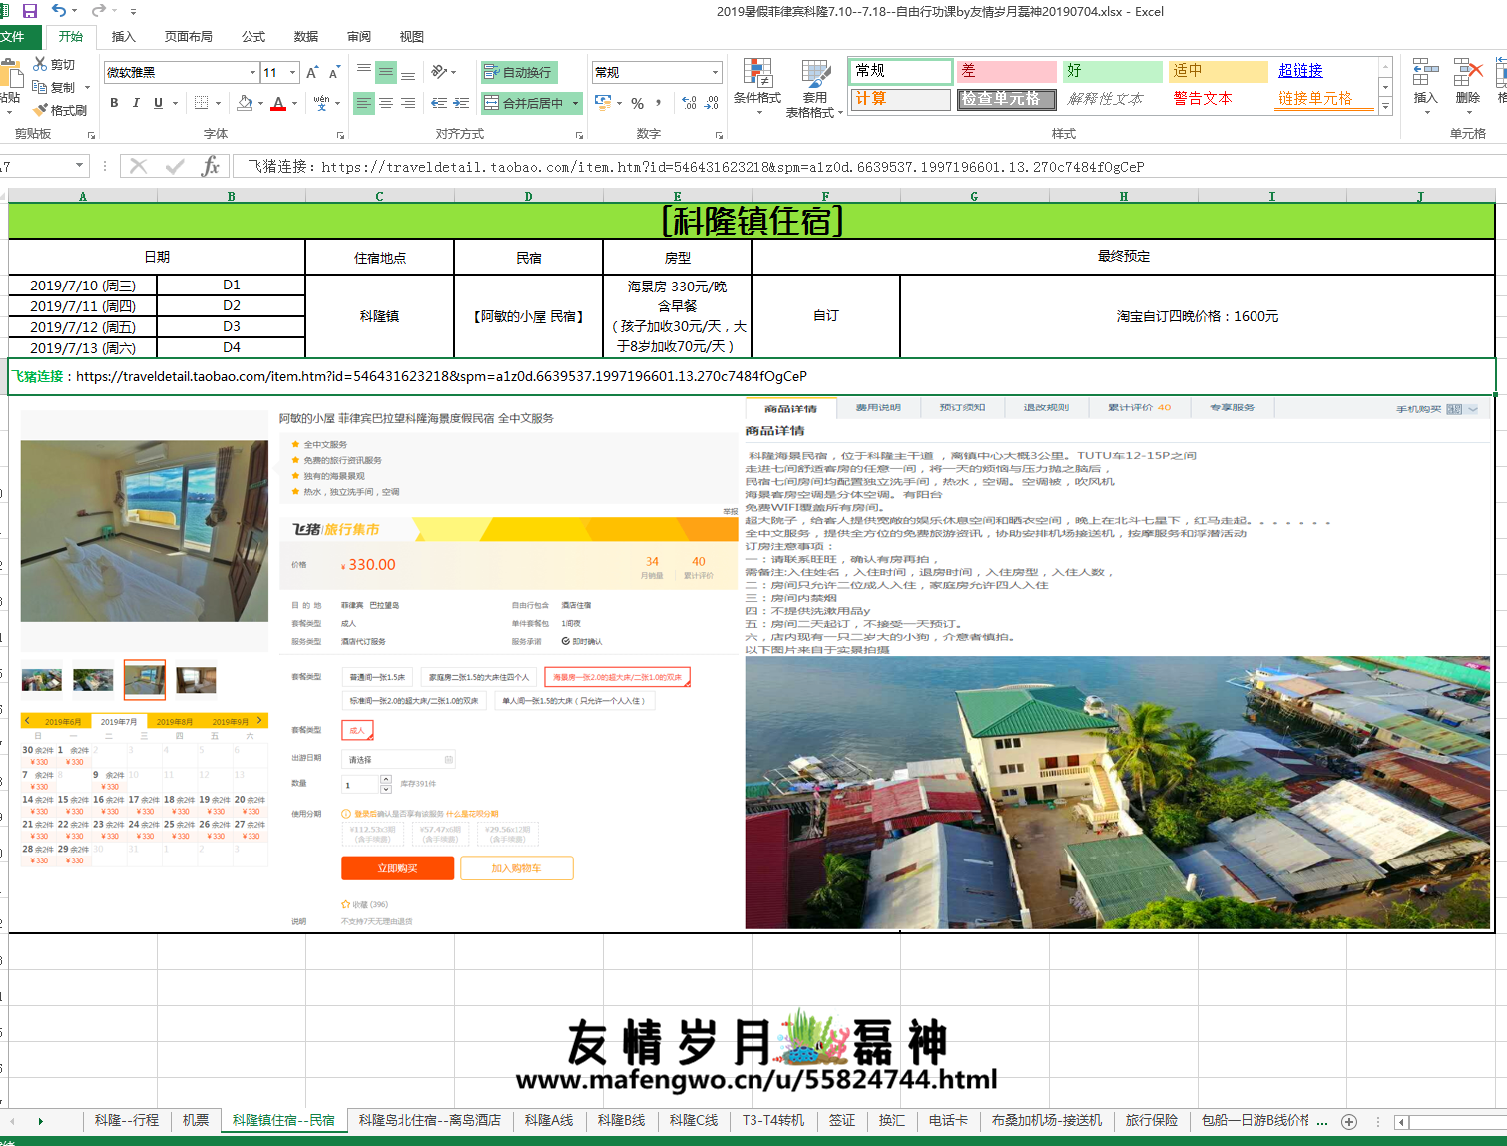Decrease decimal places
Image resolution: width=1507 pixels, height=1146 pixels.
(x=712, y=103)
